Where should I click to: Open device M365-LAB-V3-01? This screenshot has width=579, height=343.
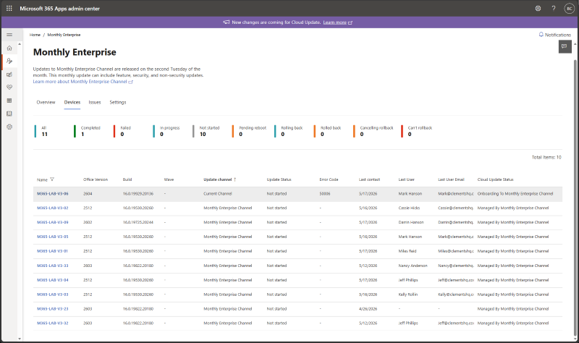[52, 251]
